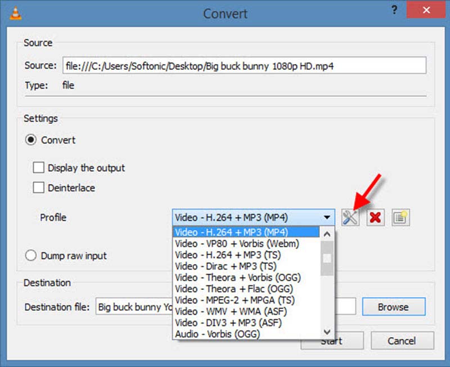The image size is (450, 367).
Task: Switch to Dump raw input mode
Action: (31, 256)
